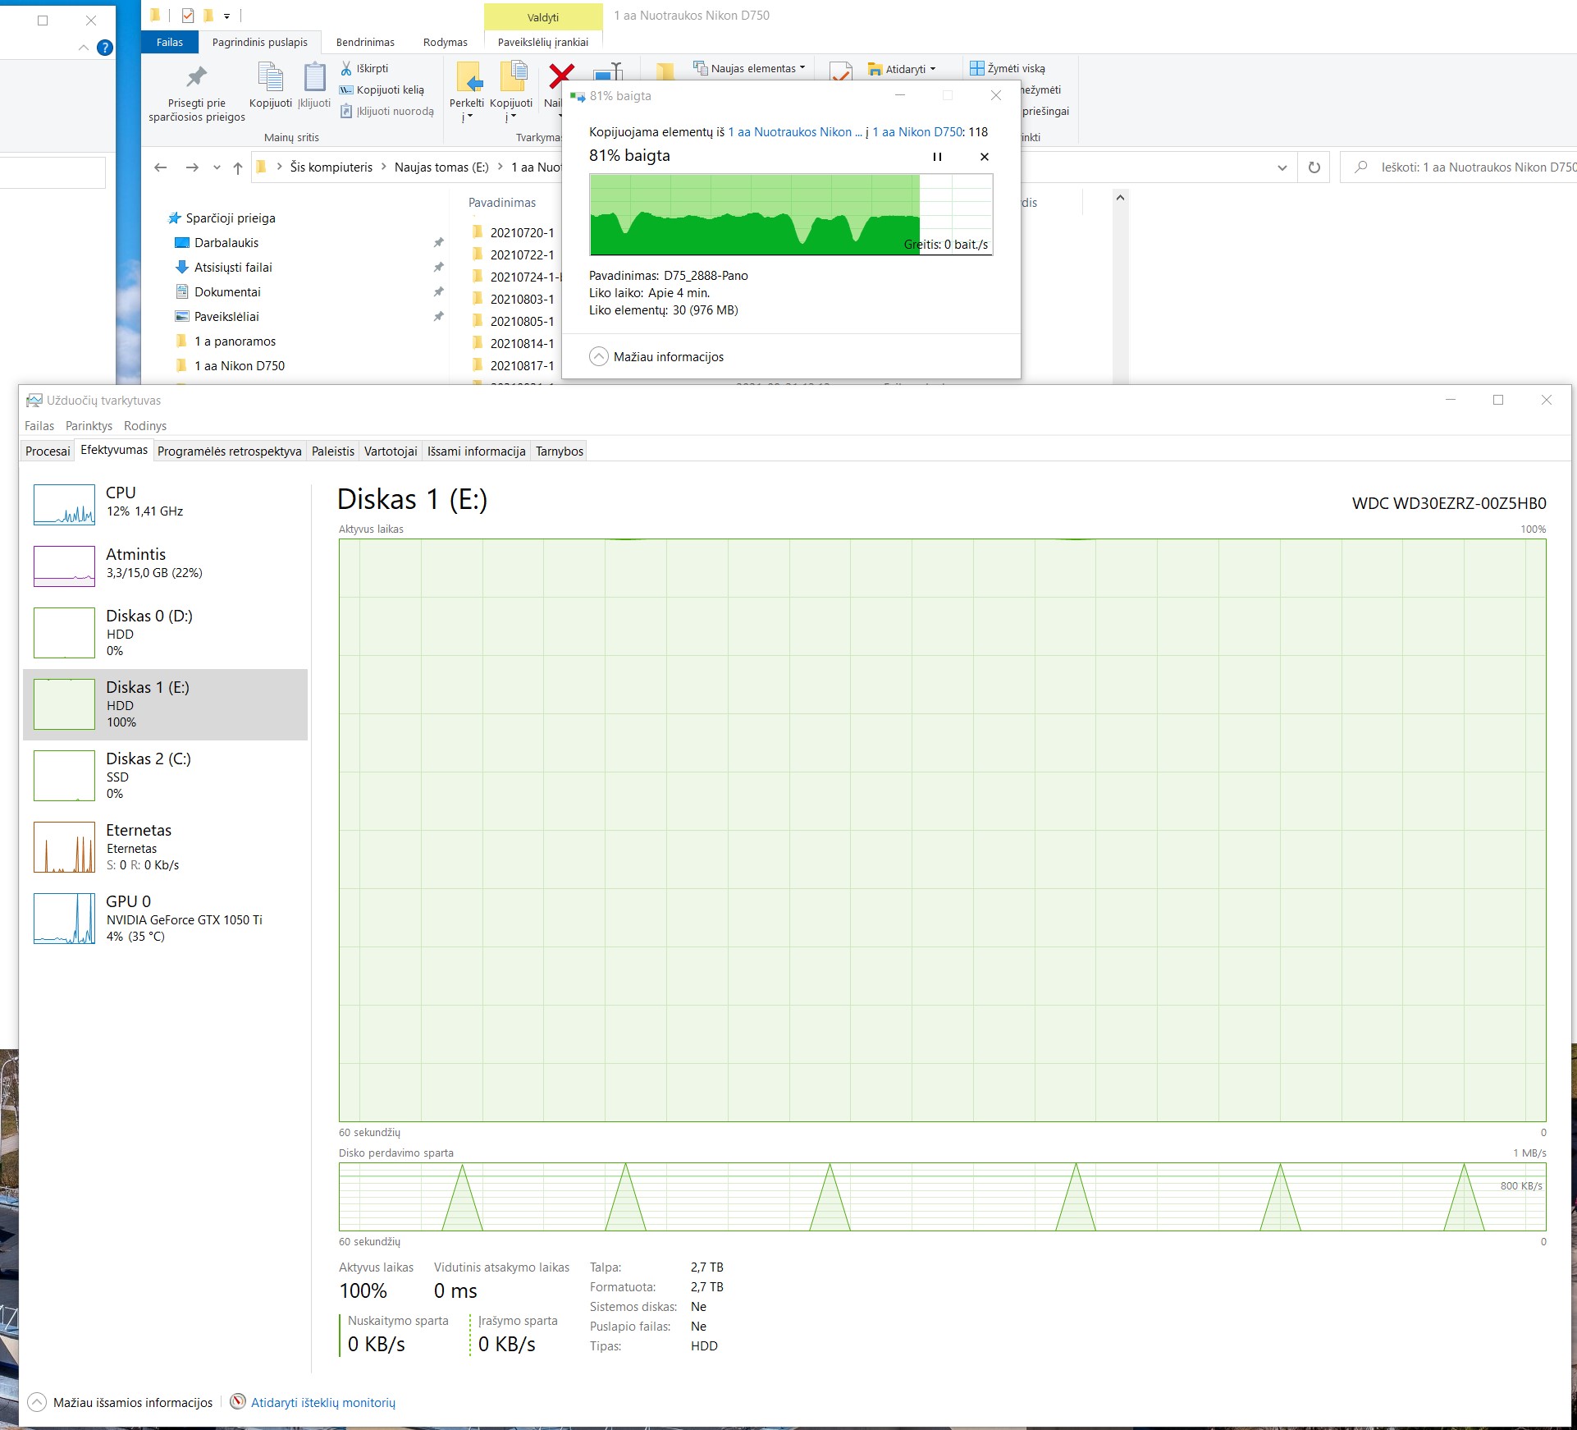Select the CPU performance thumbnail
The width and height of the screenshot is (1577, 1430).
click(64, 503)
